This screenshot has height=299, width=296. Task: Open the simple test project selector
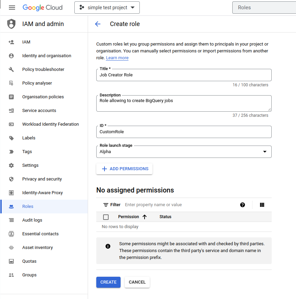(x=107, y=8)
